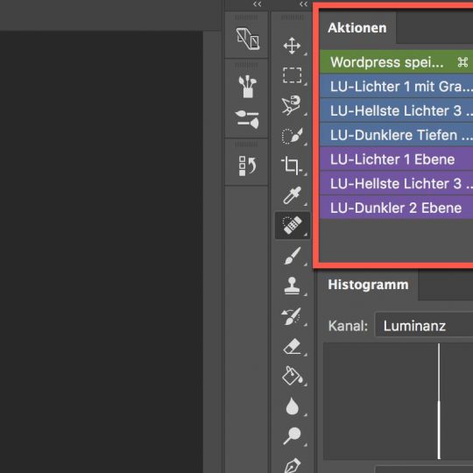Run the green Wordpress spei... action
Screen dimensions: 473x473
397,62
